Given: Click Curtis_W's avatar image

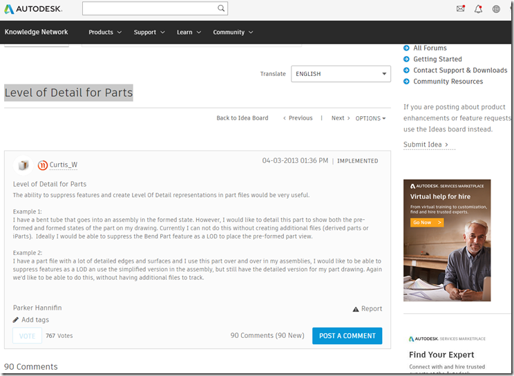Looking at the screenshot, I should coord(23,165).
